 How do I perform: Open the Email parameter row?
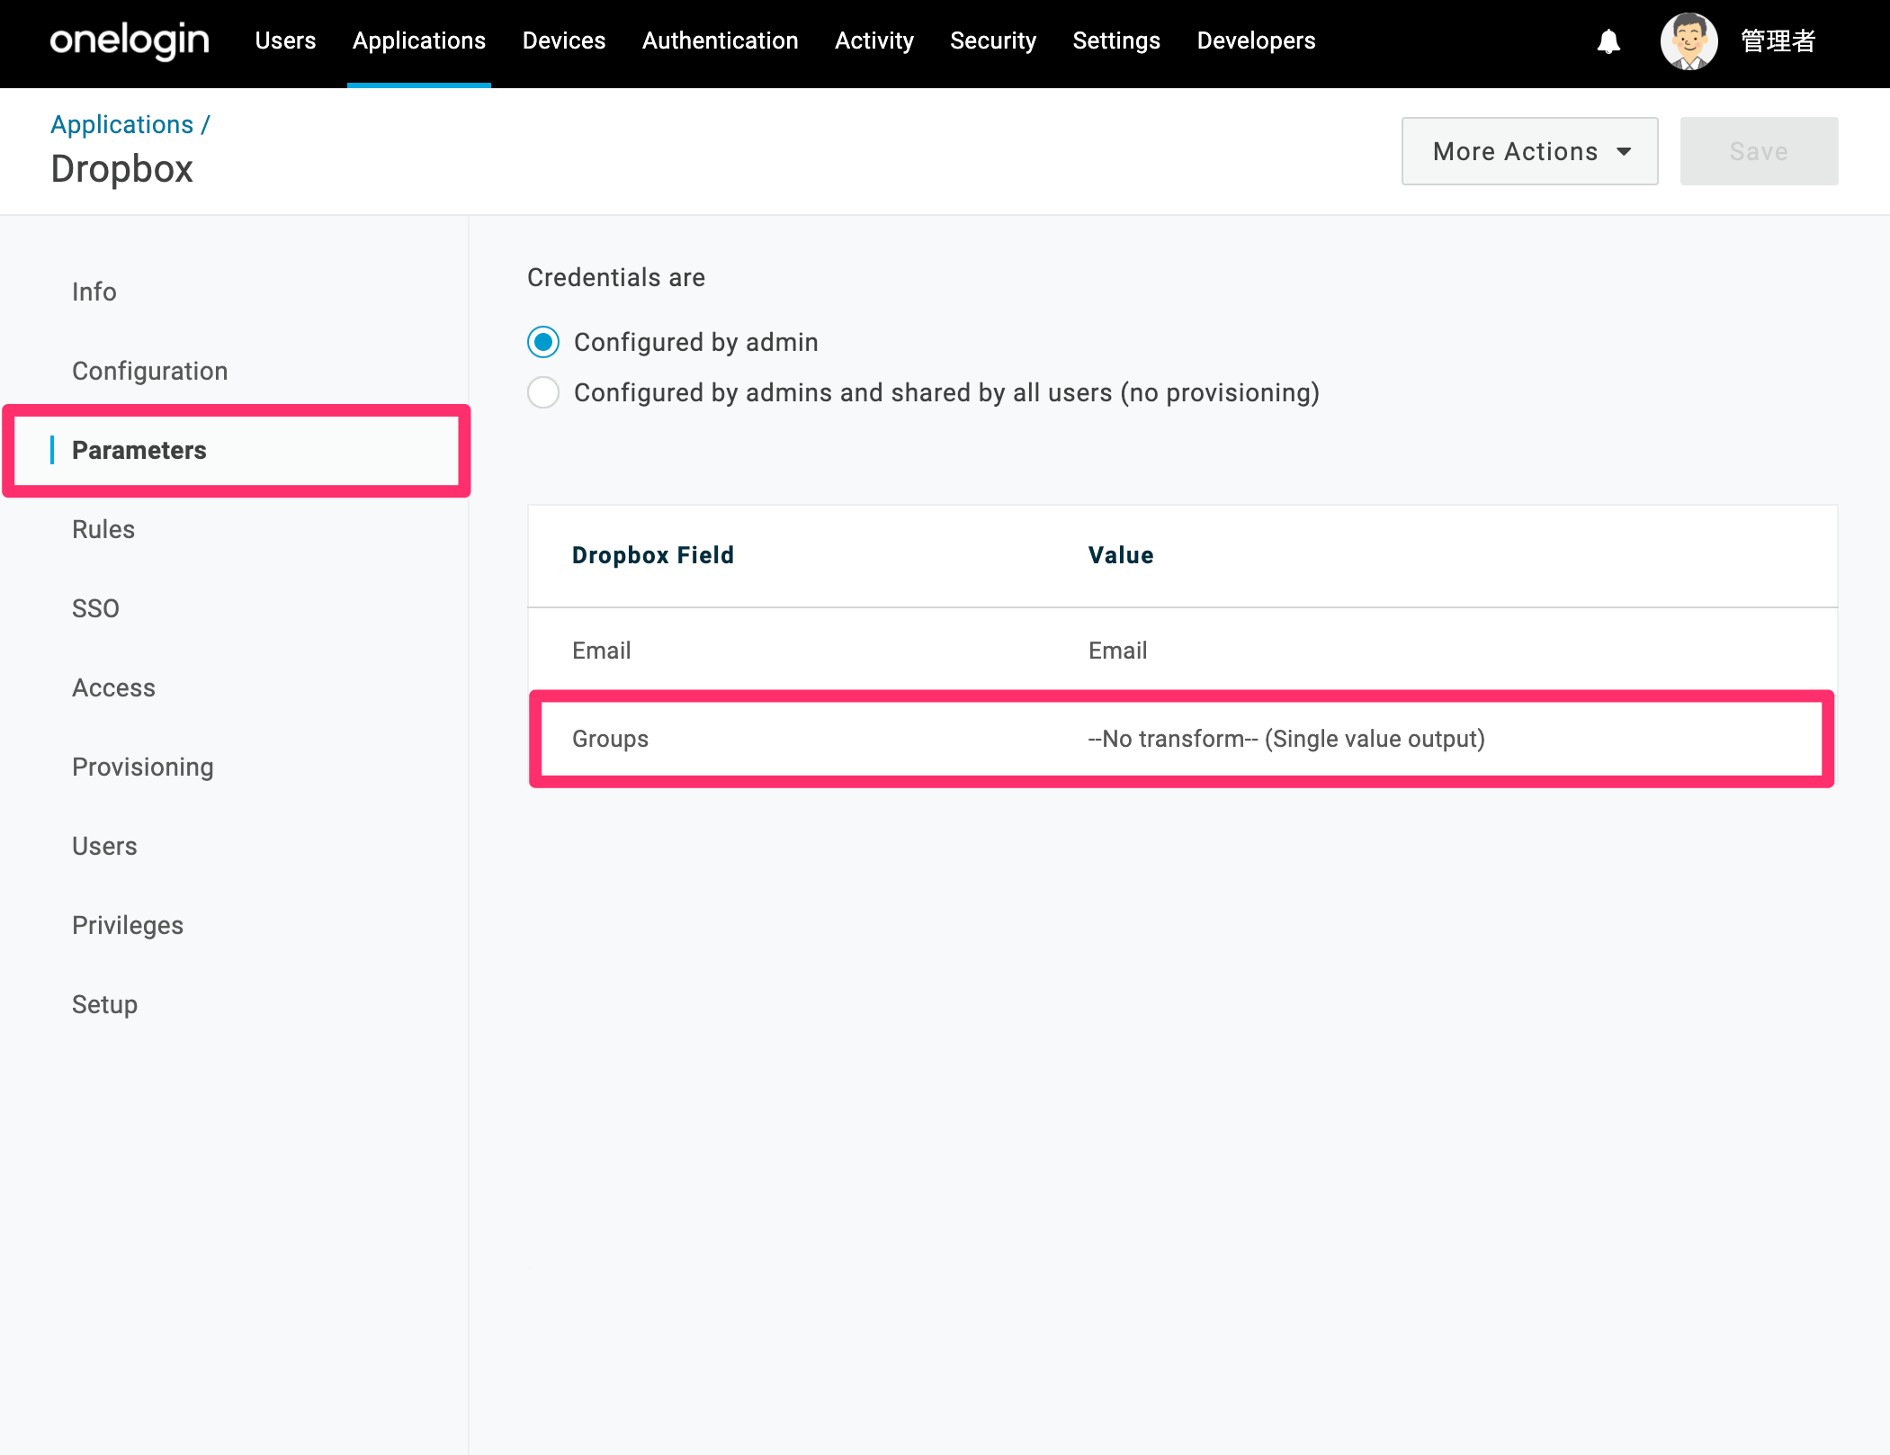[1182, 651]
